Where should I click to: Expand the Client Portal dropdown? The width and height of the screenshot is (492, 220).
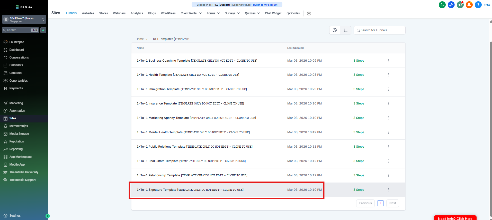(191, 13)
